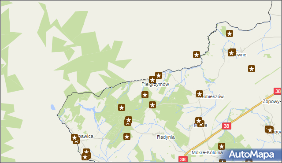This screenshot has width=282, height=163.
Task: Click the lone star marker southeast of the Równe label
Action: click(x=252, y=69)
